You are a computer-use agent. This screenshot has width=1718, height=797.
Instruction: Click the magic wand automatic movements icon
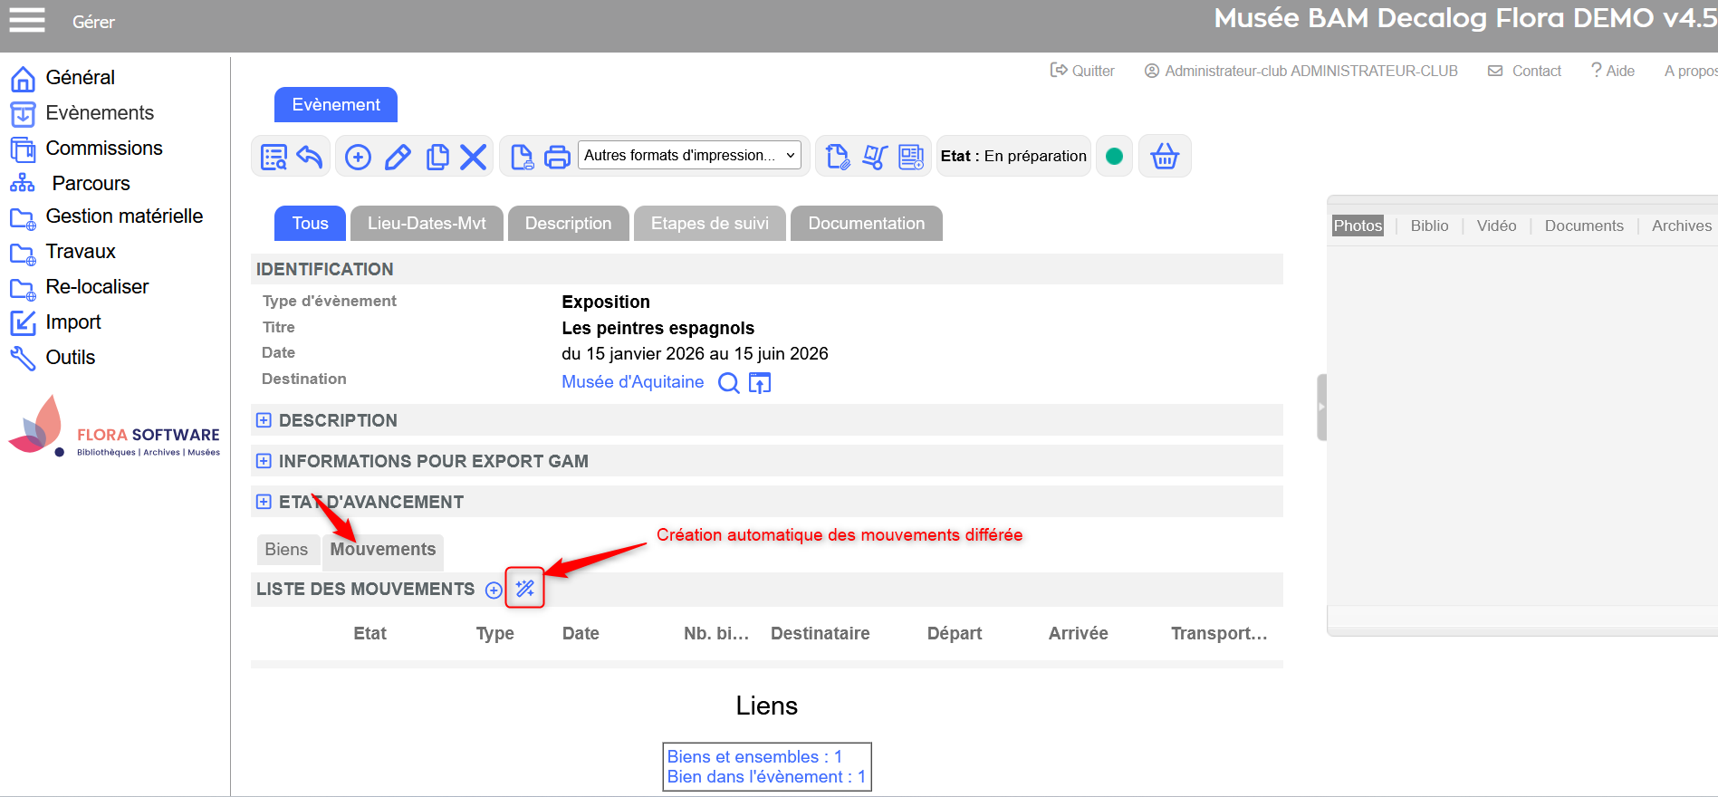click(x=524, y=589)
